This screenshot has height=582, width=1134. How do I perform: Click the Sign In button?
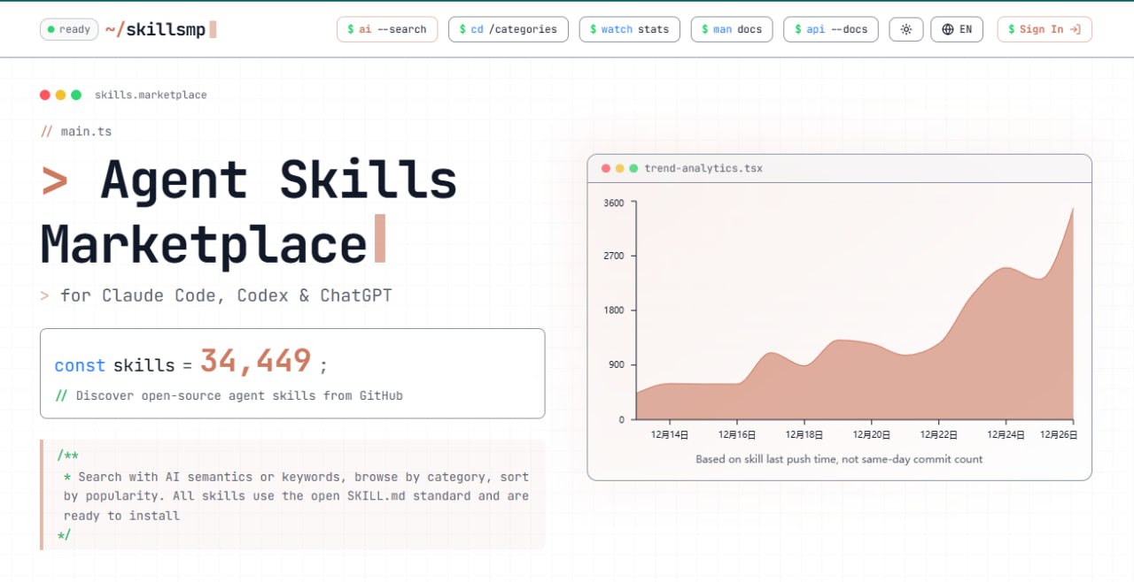(x=1044, y=29)
